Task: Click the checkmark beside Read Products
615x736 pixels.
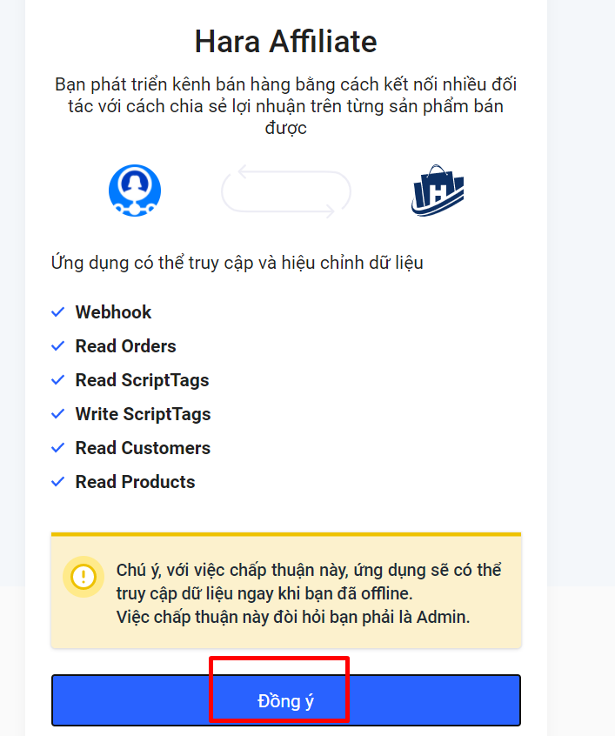Action: click(57, 482)
